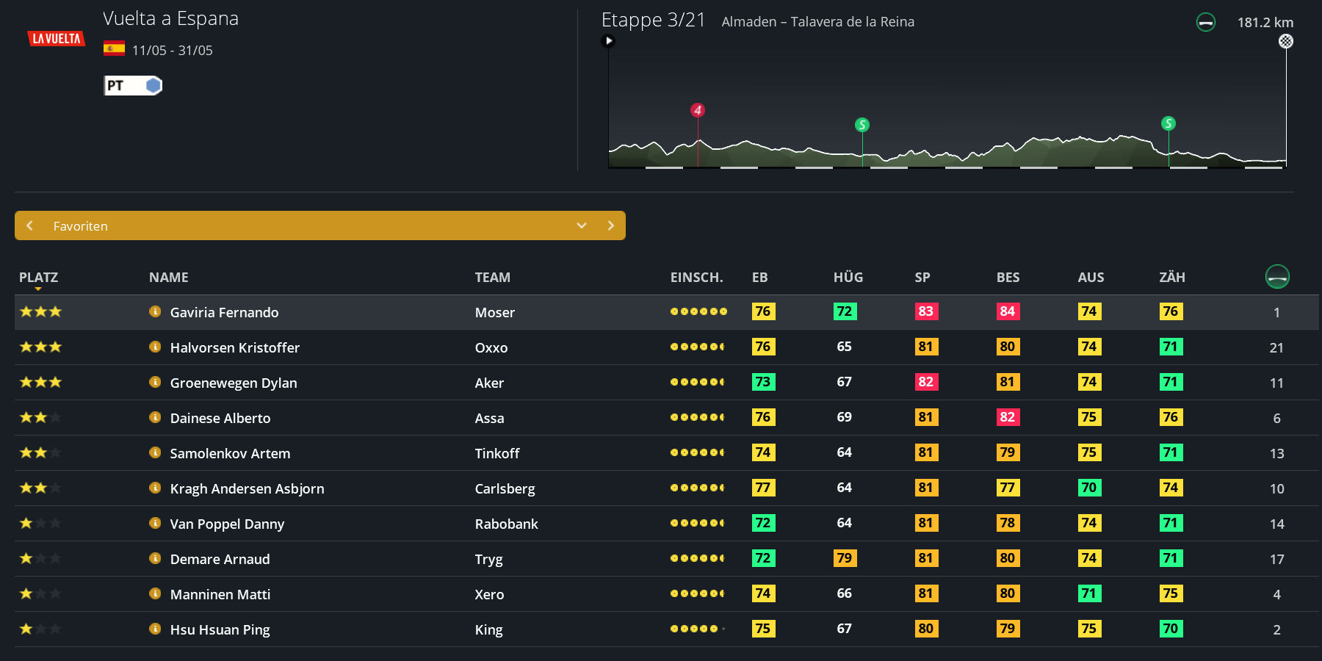Click the PT race class badge

point(132,86)
